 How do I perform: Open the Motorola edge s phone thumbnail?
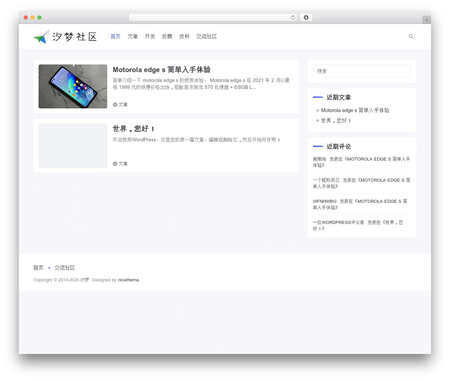coord(73,86)
